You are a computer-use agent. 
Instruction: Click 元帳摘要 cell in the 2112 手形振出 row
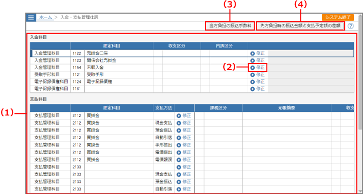287,145
